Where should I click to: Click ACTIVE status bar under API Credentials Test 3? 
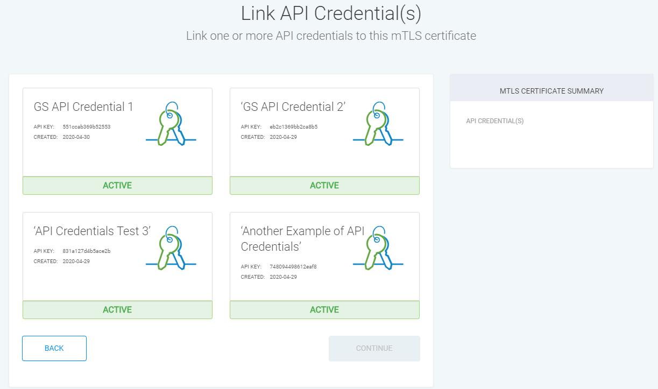pos(117,310)
